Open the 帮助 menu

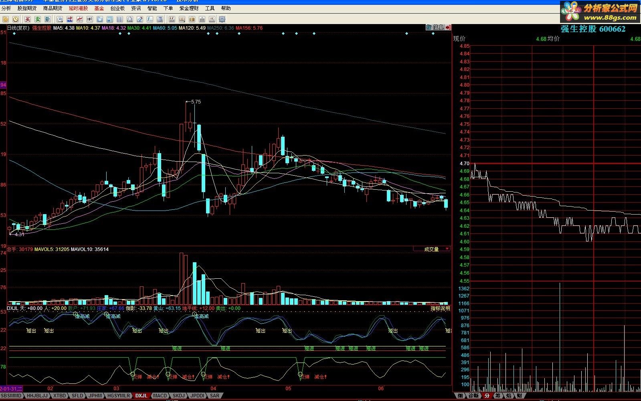click(226, 8)
